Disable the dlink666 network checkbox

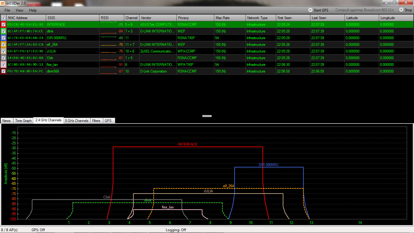pos(3,71)
